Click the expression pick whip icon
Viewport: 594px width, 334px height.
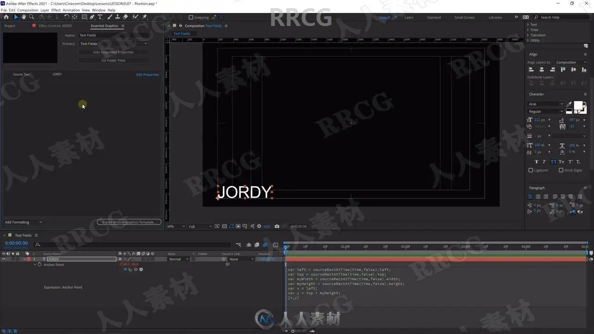click(136, 269)
